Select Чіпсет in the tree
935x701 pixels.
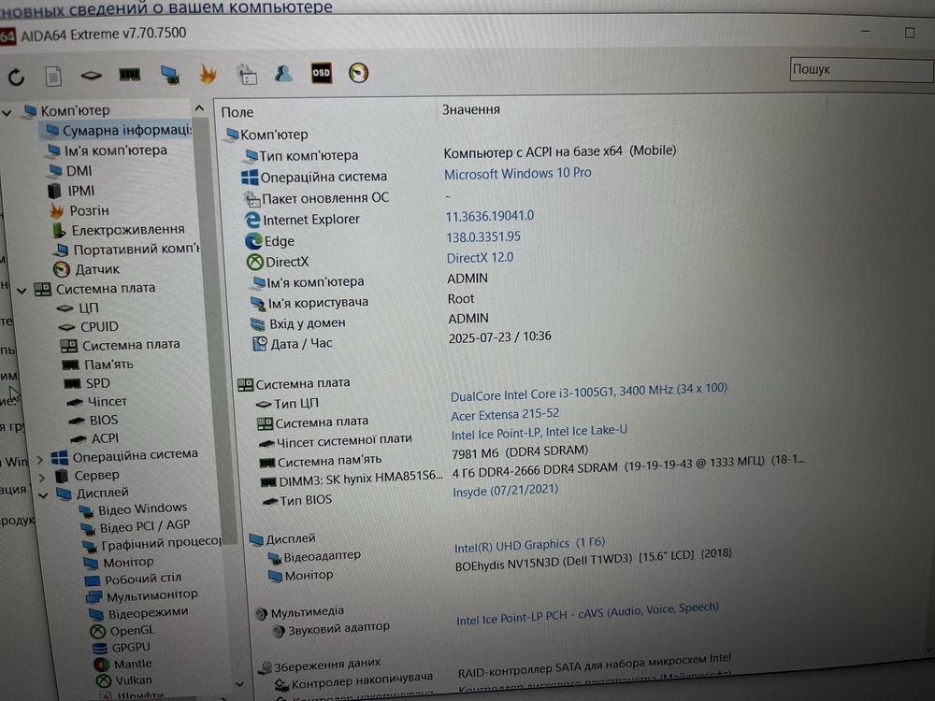96,401
